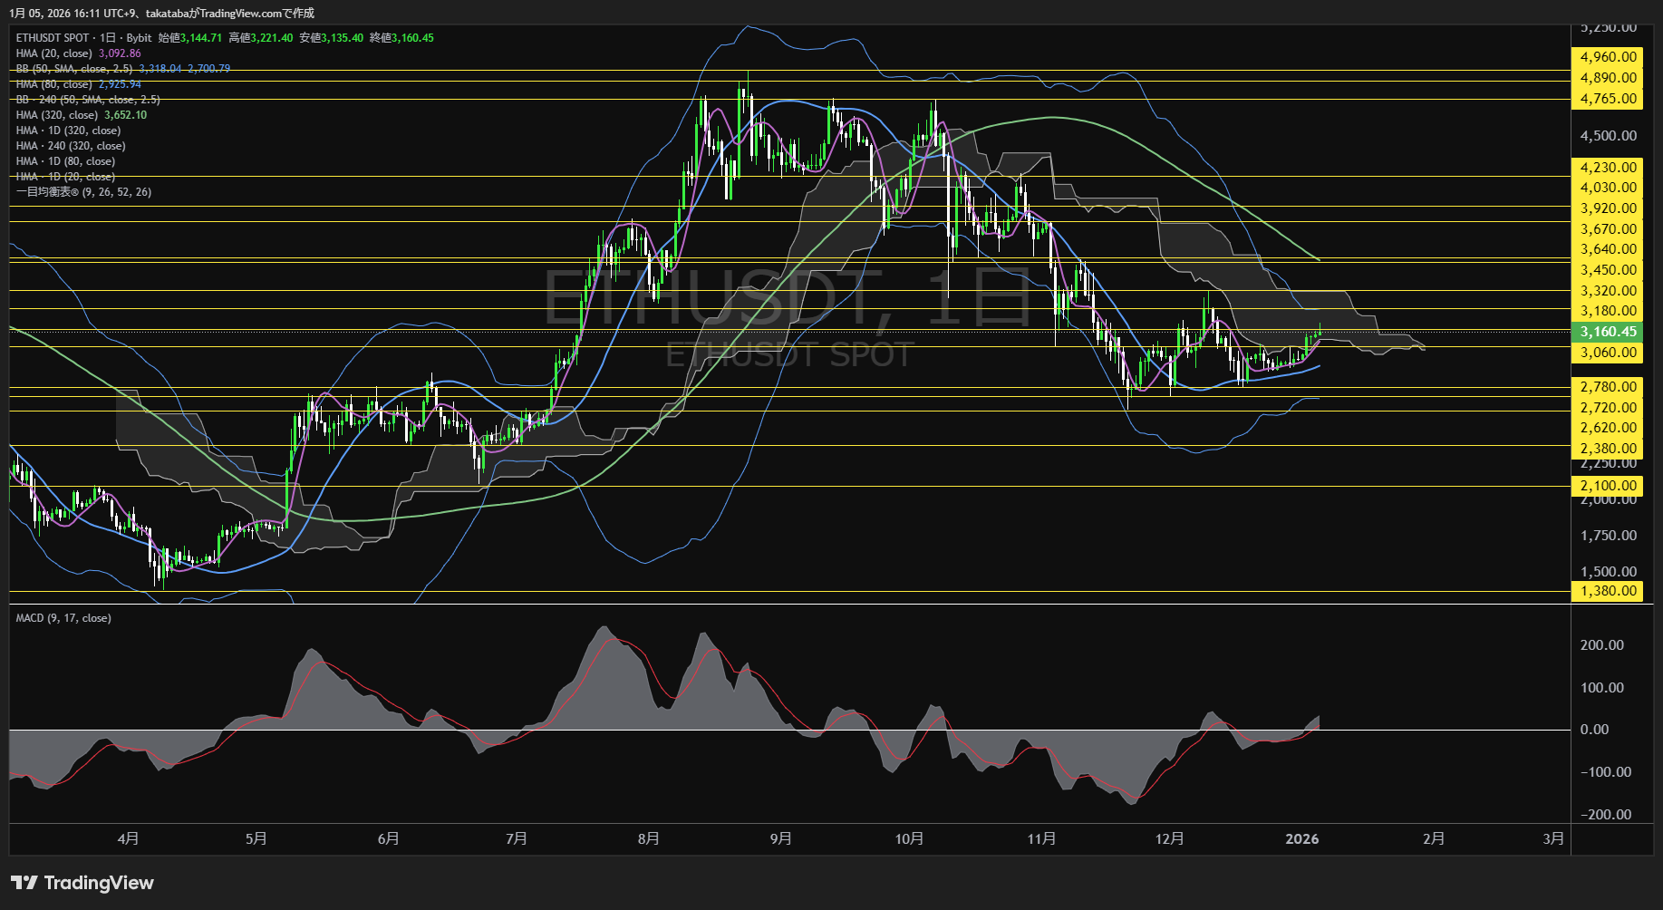Click the 11月 label on time axis
Image resolution: width=1663 pixels, height=910 pixels.
(1041, 838)
